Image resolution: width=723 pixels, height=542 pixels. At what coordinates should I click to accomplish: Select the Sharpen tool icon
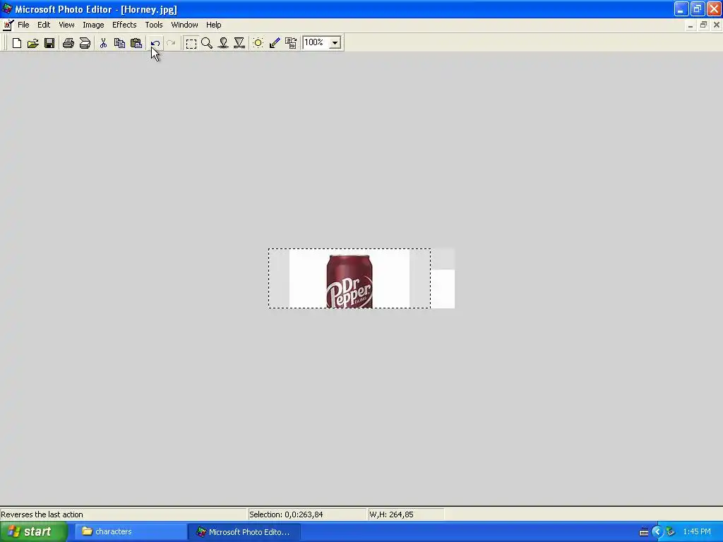[239, 43]
